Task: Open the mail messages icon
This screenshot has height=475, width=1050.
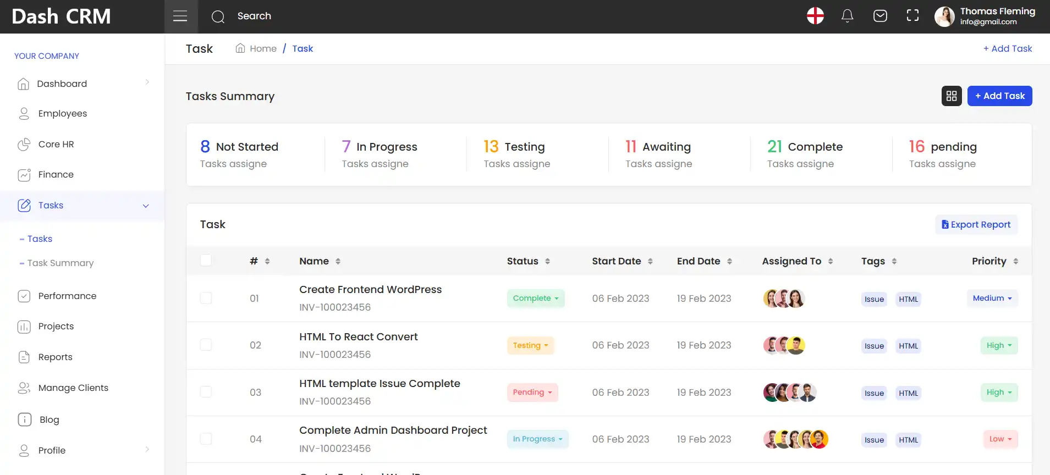Action: tap(880, 16)
